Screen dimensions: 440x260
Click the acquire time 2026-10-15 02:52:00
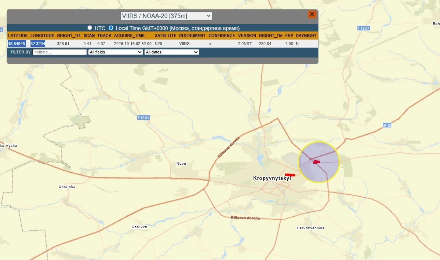[133, 44]
